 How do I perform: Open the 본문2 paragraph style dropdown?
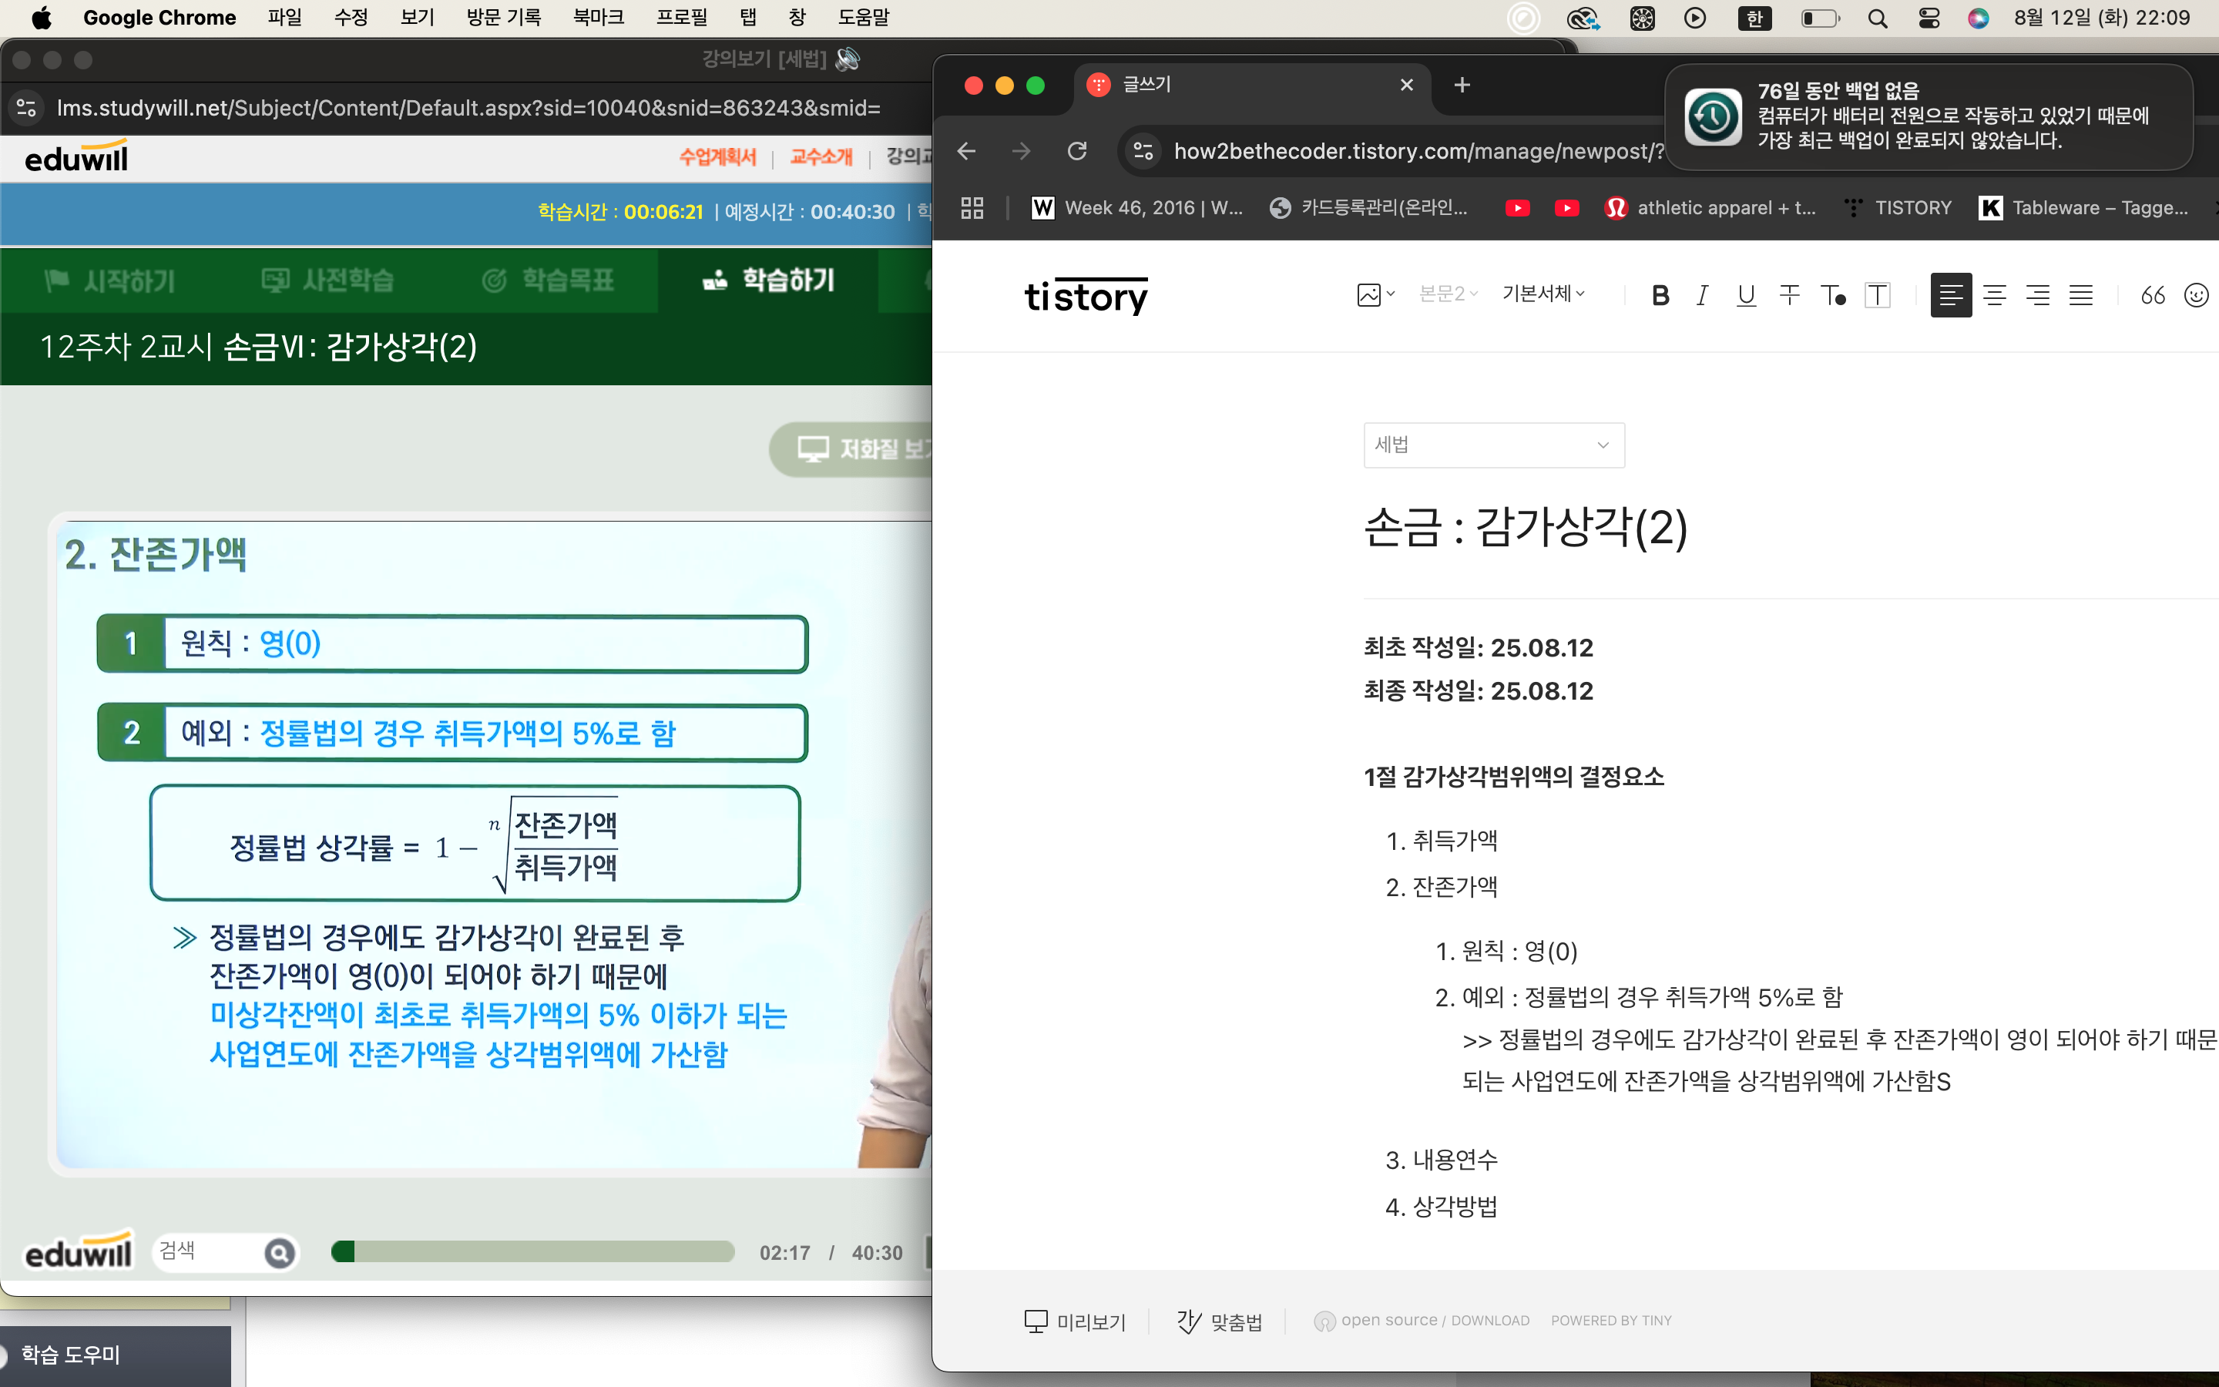coord(1448,294)
